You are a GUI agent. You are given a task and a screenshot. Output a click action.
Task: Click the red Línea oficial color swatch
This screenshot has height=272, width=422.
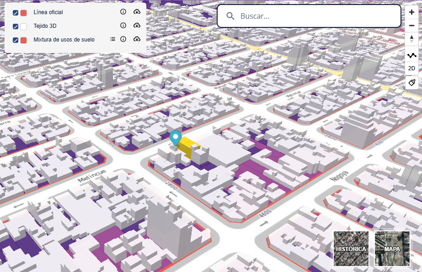pos(24,13)
